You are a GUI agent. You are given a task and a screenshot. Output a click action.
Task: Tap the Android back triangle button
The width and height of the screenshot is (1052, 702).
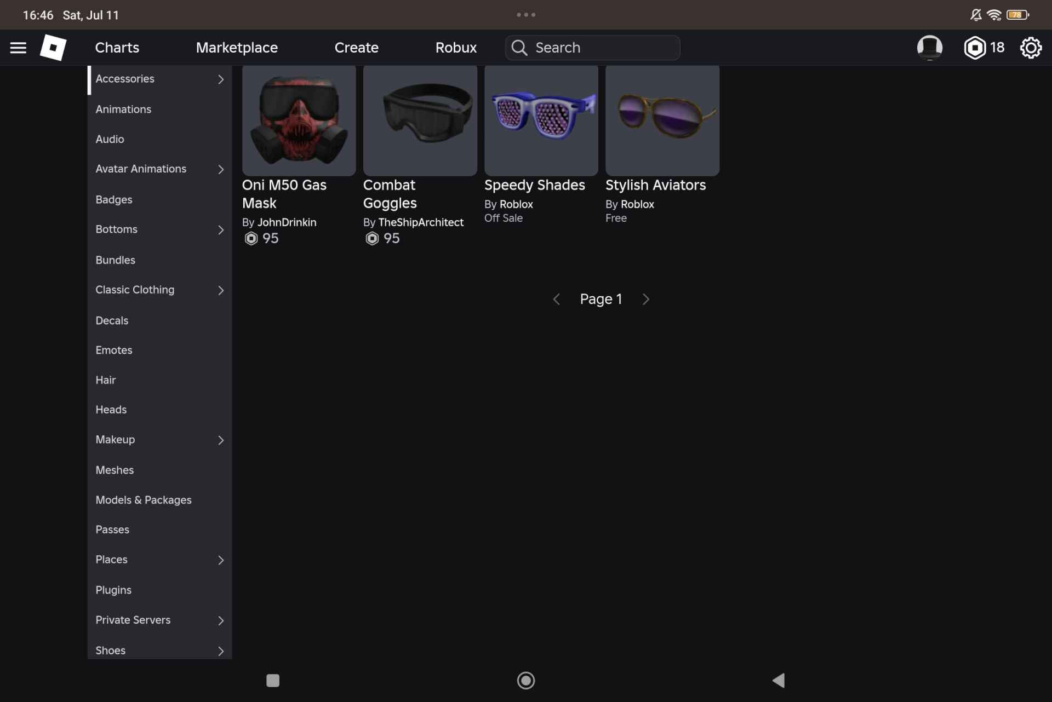pyautogui.click(x=779, y=680)
